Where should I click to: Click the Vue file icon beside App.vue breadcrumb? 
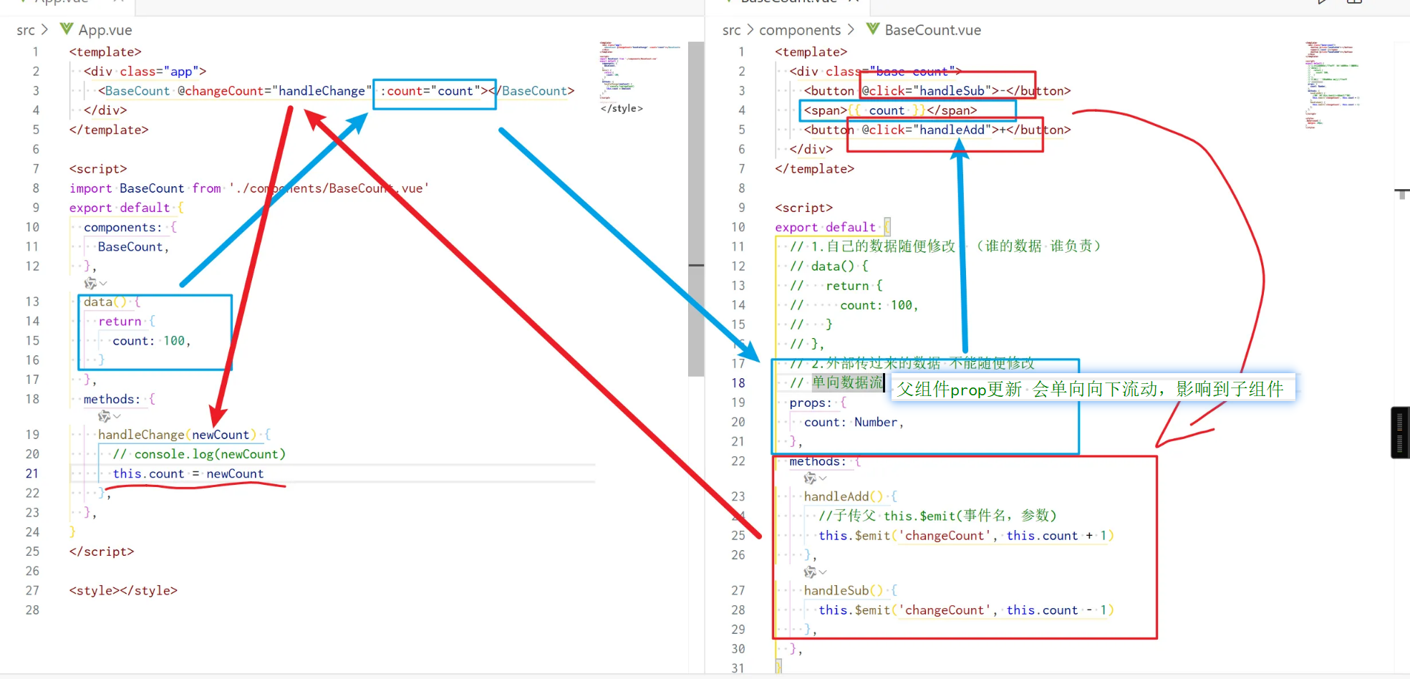pos(67,29)
